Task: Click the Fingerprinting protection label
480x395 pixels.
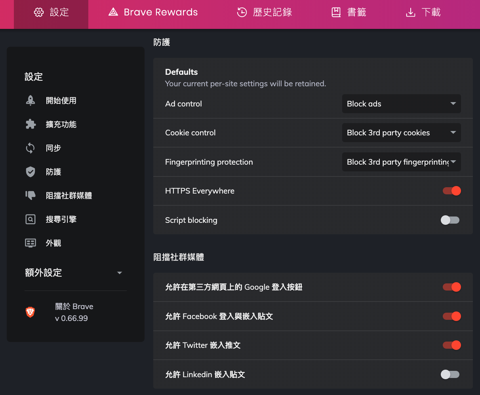Action: [x=209, y=162]
